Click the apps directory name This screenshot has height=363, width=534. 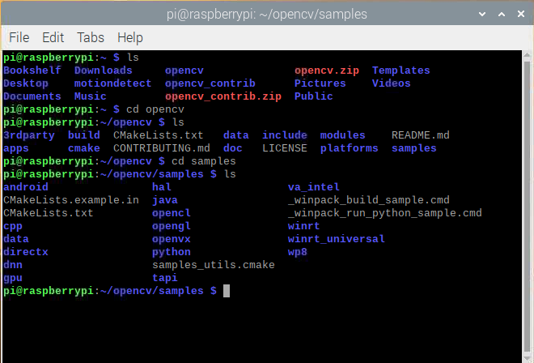[x=16, y=149]
